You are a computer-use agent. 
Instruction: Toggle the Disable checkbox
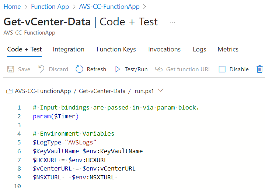point(222,69)
